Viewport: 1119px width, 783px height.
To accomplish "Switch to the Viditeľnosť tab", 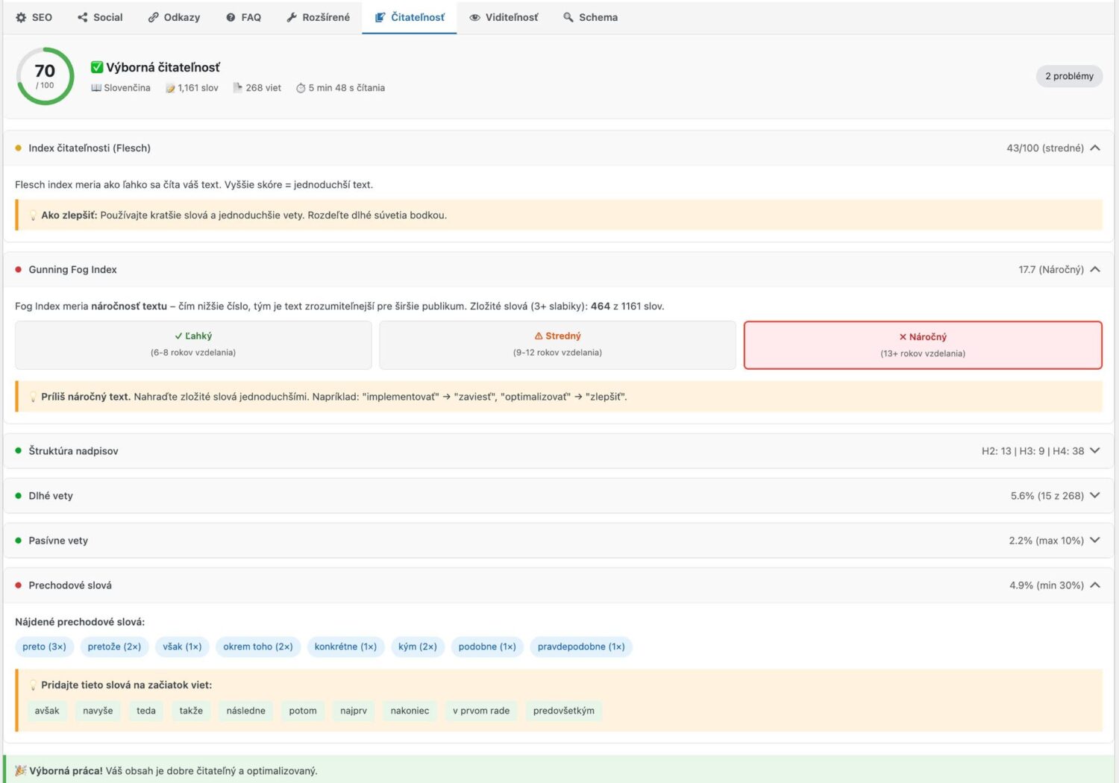I will click(504, 17).
